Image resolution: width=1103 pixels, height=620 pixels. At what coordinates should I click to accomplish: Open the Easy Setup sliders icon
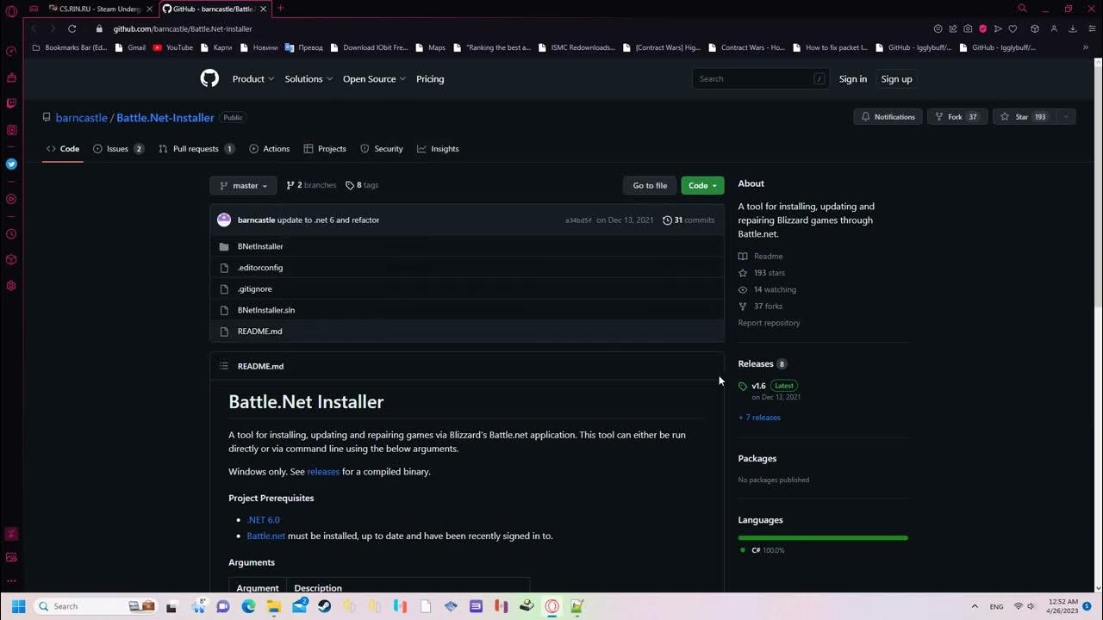[x=1092, y=28]
